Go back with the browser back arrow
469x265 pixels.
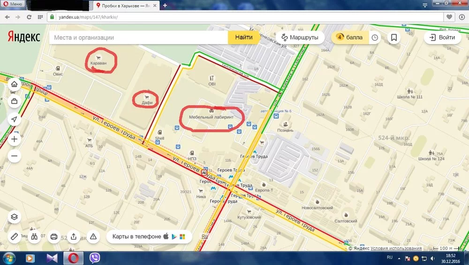tap(7, 17)
